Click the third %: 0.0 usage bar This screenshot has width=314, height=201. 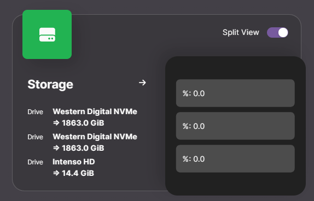click(235, 159)
